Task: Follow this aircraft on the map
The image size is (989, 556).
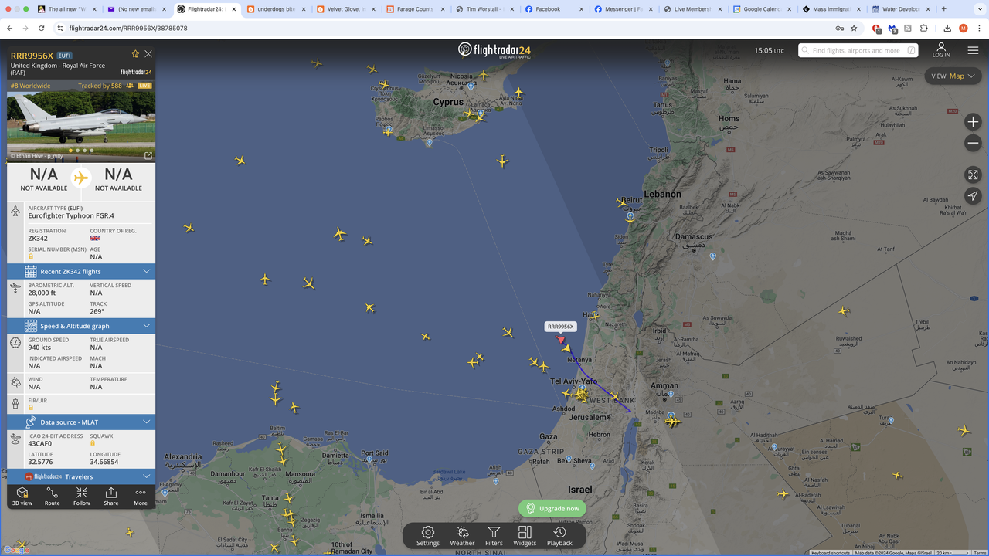Action: coord(82,496)
